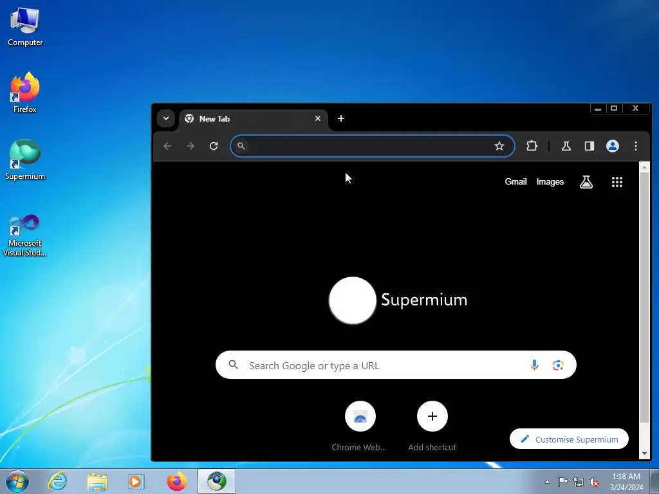Start voice search with microphone icon

point(534,365)
